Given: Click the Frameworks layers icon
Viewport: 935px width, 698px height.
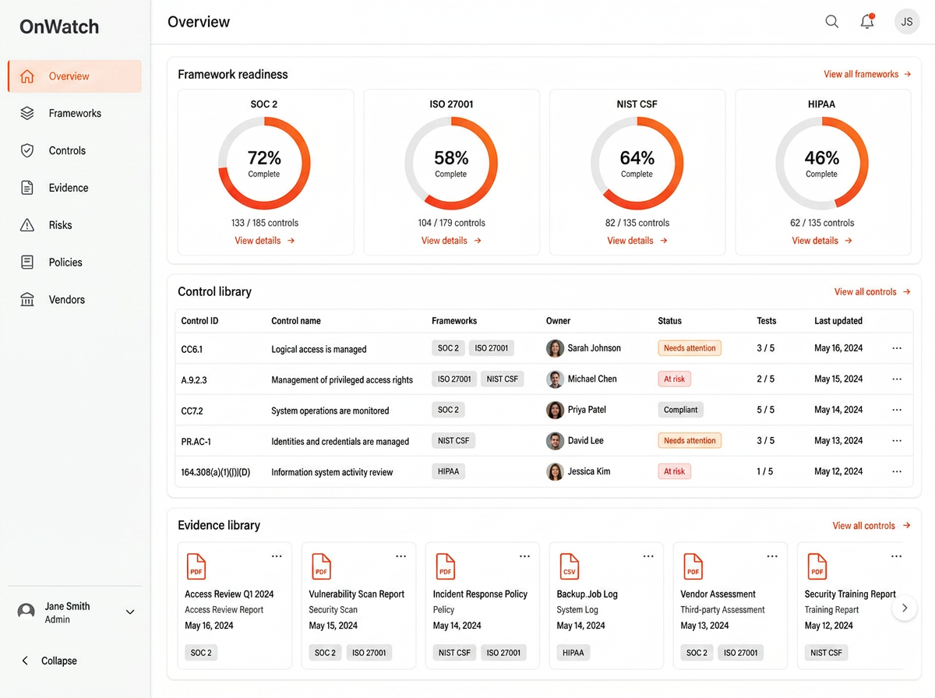Looking at the screenshot, I should pyautogui.click(x=27, y=113).
